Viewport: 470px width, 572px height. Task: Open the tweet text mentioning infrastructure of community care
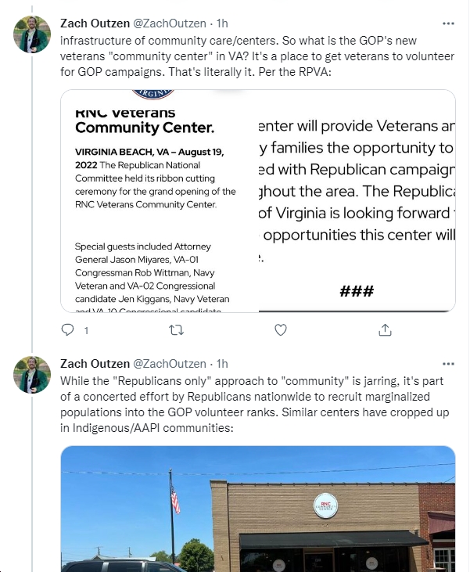(x=257, y=56)
